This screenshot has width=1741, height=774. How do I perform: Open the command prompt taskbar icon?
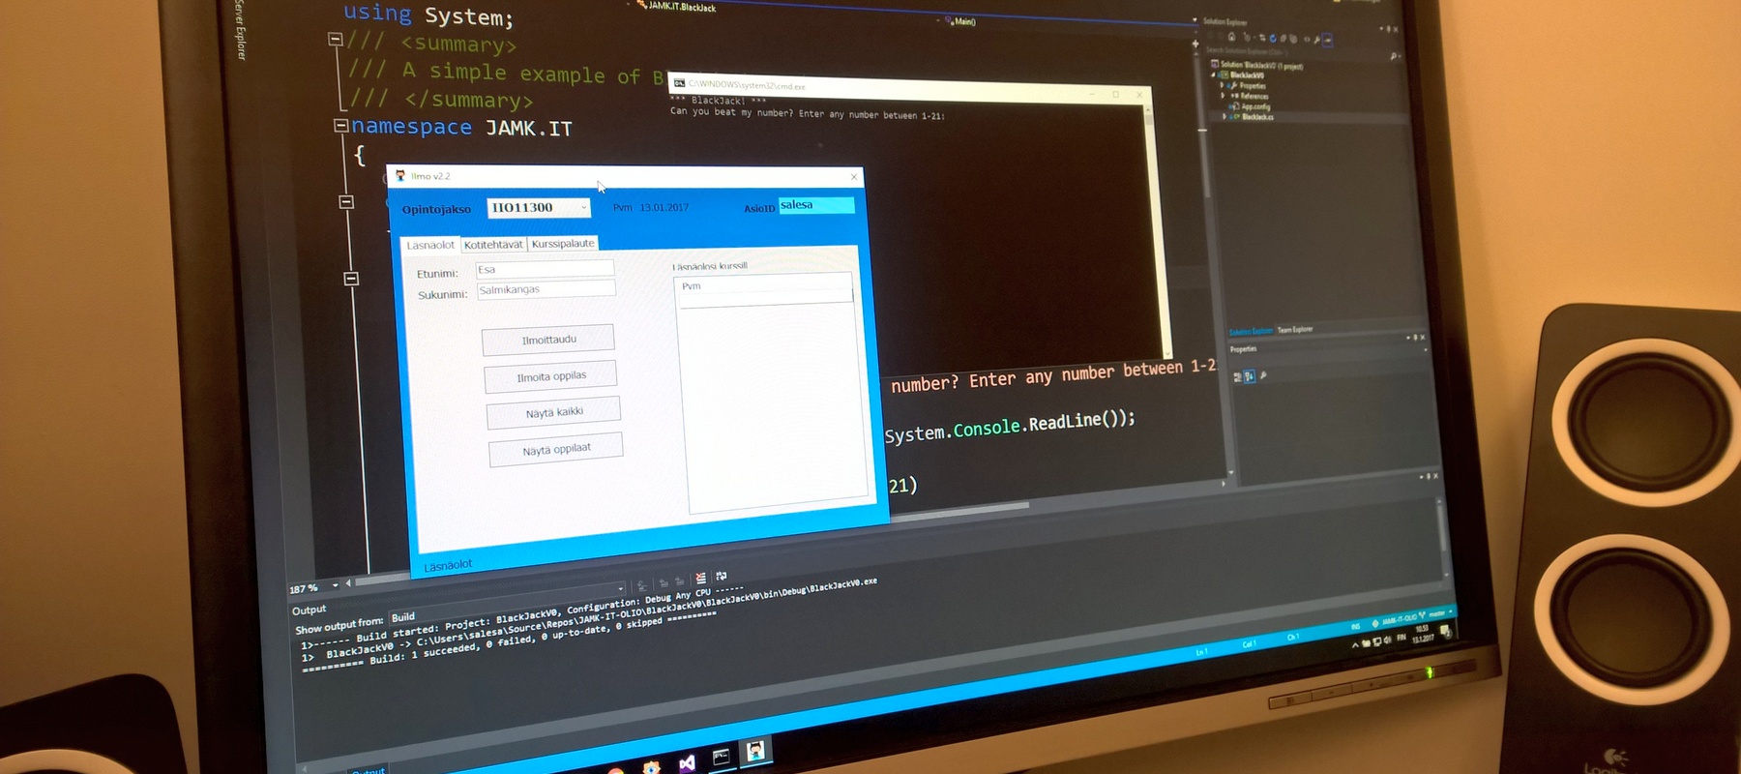[721, 758]
